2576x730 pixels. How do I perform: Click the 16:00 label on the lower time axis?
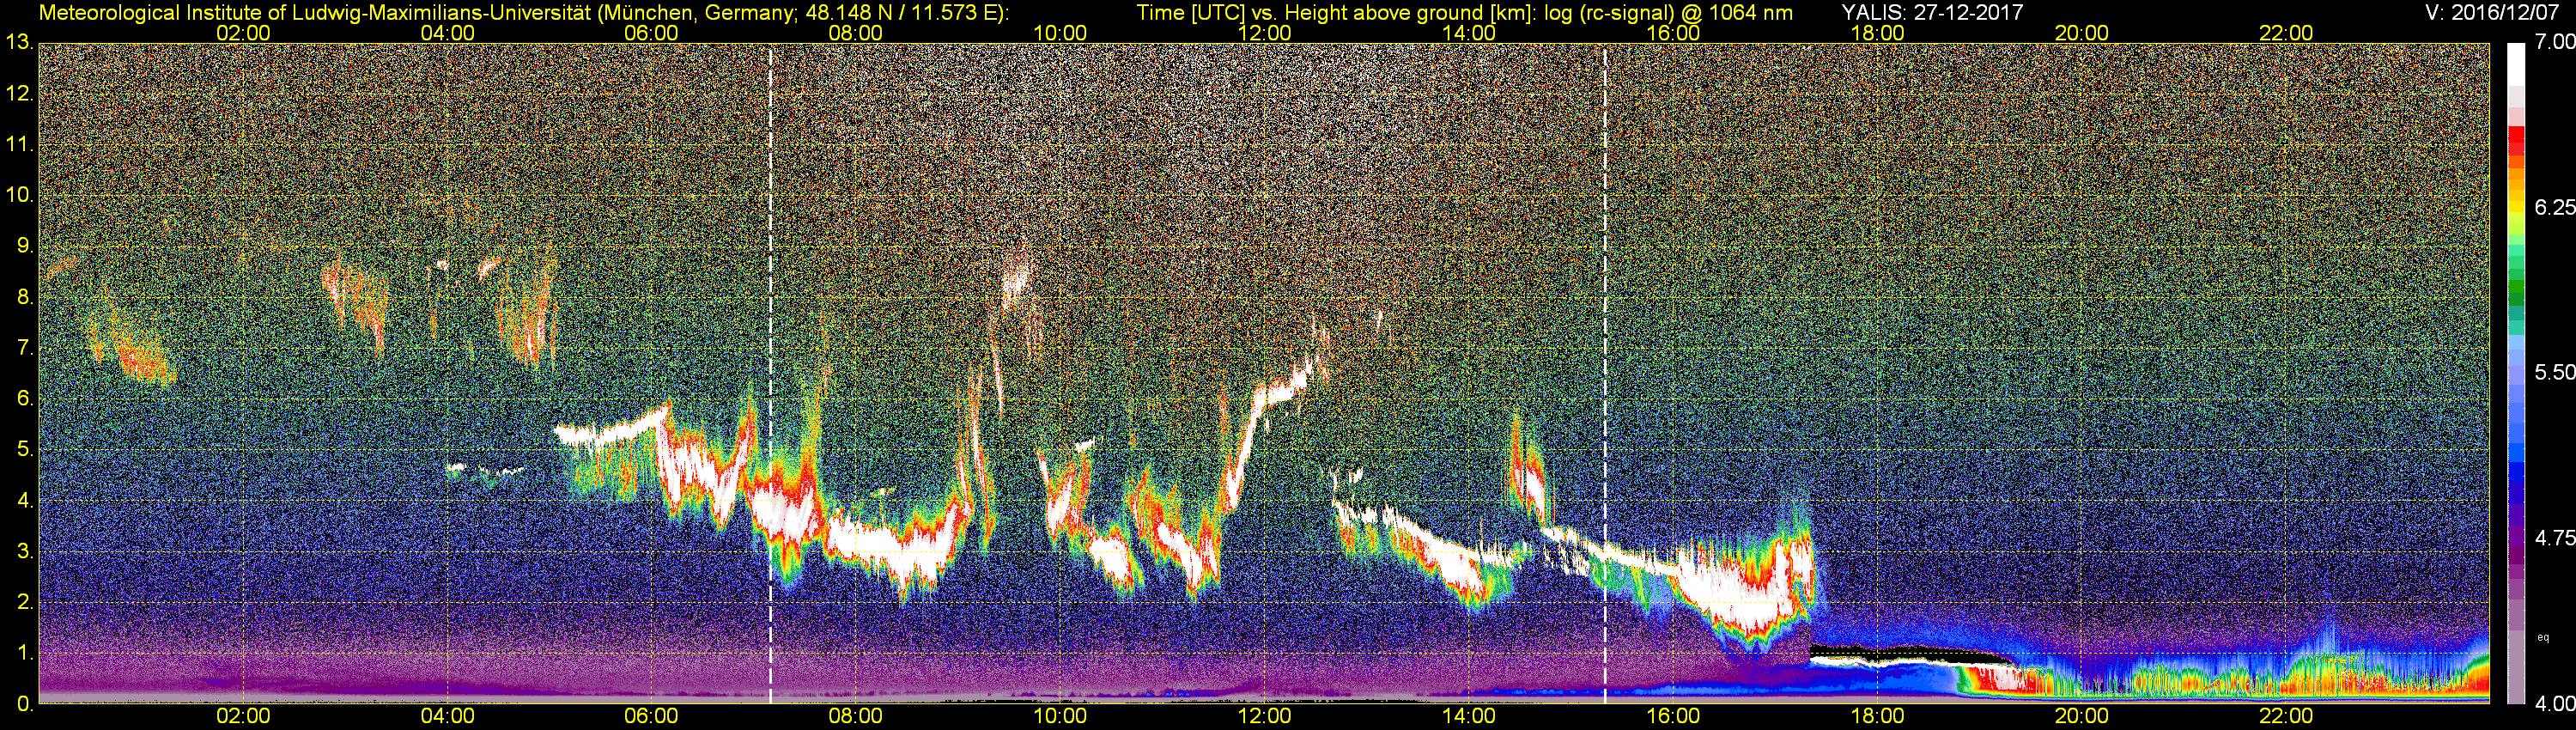pos(1673,717)
